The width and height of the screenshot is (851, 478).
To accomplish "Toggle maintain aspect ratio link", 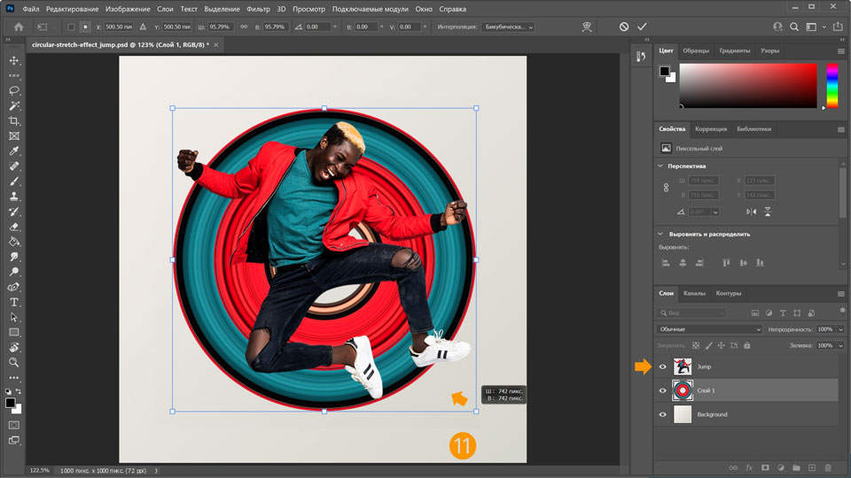I will click(244, 27).
